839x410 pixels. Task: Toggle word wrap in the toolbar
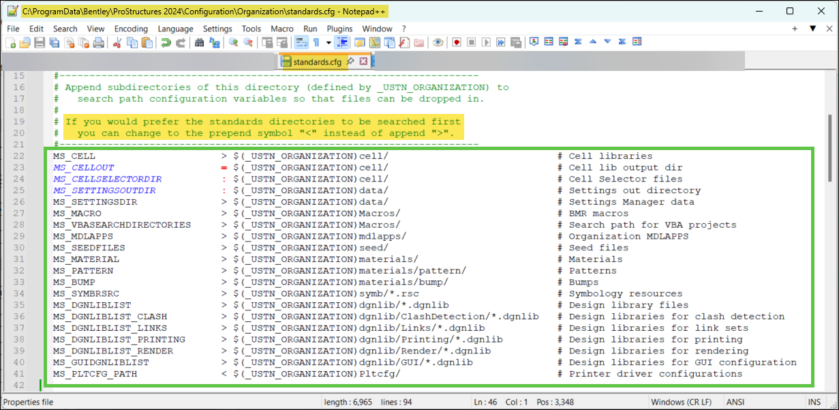click(x=301, y=42)
